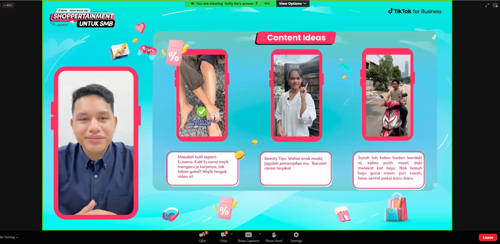Enter full screen with the arrows icon
The image size is (500, 244).
[487, 5]
